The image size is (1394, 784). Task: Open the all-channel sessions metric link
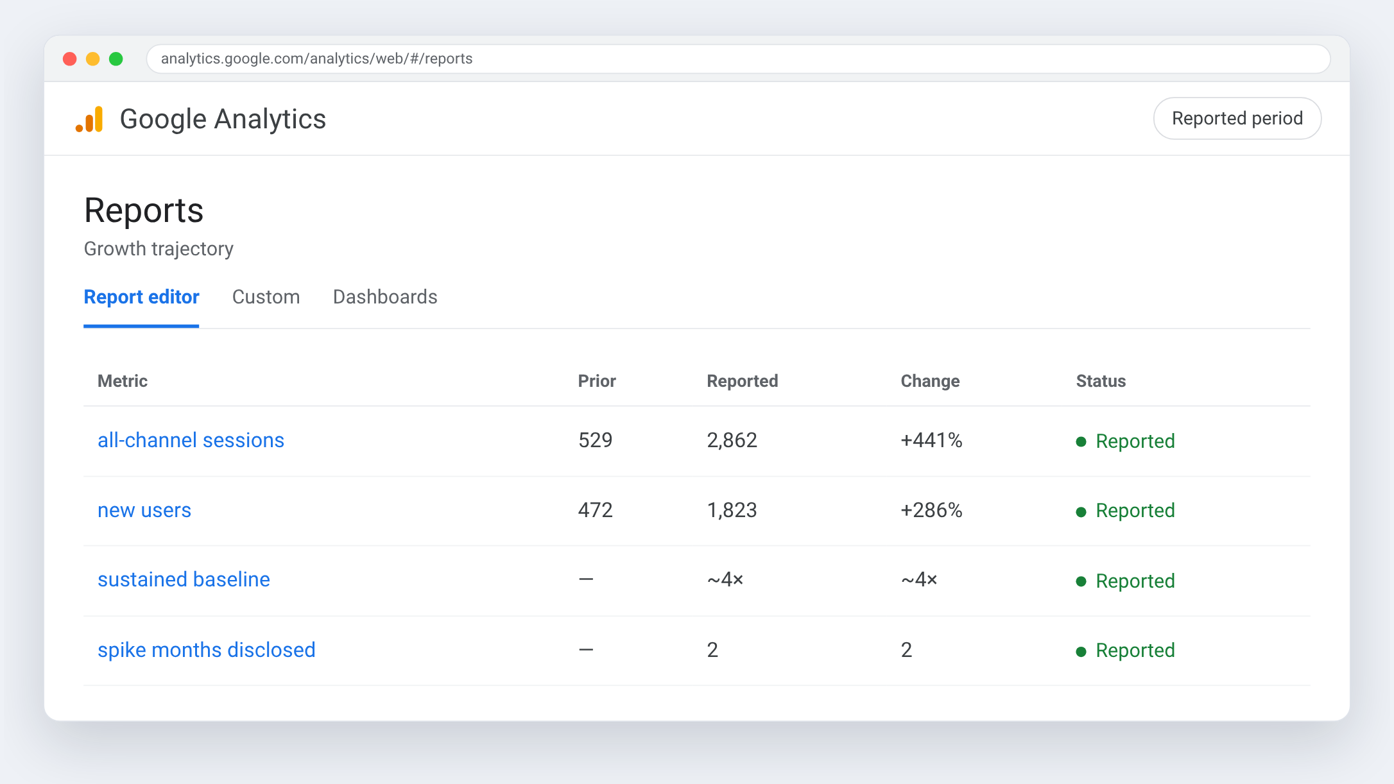pyautogui.click(x=191, y=440)
